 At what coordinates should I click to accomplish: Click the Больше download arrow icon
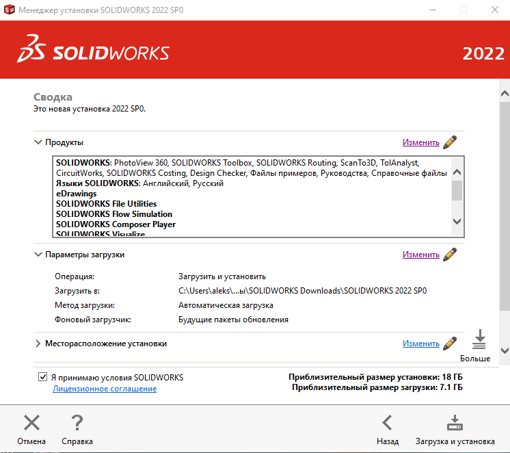(x=479, y=339)
